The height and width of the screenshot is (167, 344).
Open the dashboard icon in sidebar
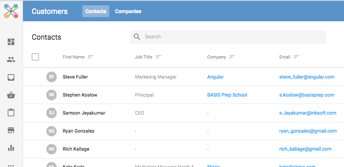pos(11,42)
